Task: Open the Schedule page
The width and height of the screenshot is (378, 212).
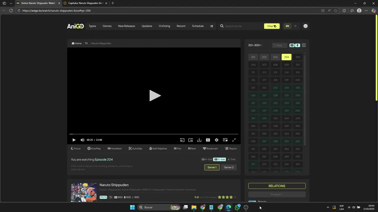Action: 198,26
